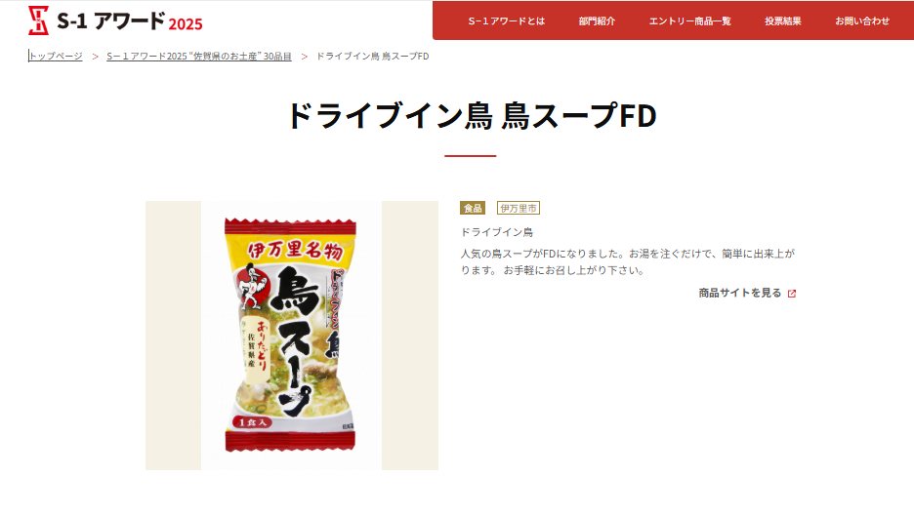Screen dimensions: 914x516
Task: Select the 伊万里市 area tag
Action: [519, 208]
